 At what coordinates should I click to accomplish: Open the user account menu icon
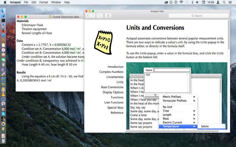218,2
